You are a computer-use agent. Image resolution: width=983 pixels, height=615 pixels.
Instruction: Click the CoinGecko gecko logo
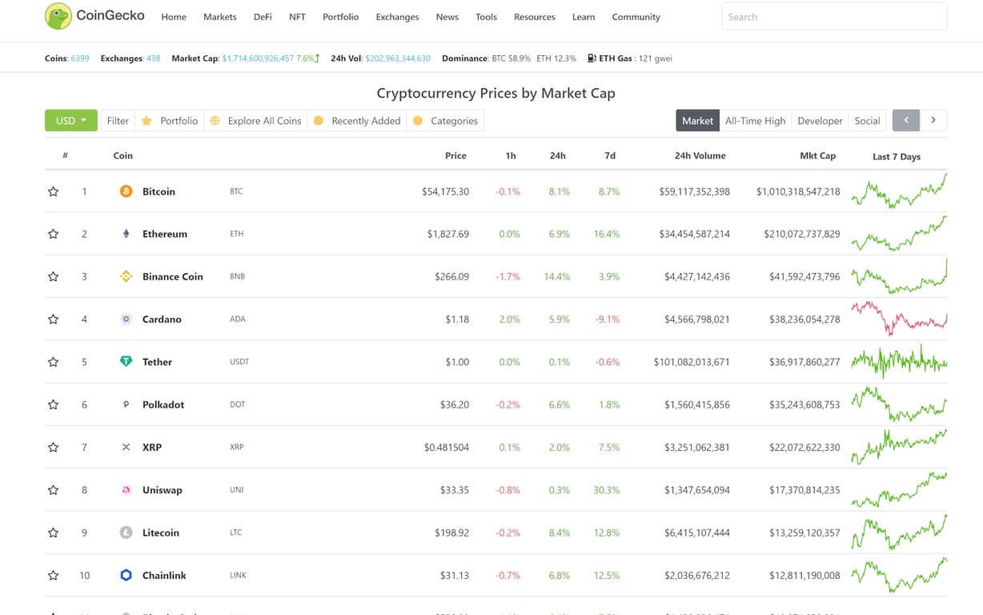[x=56, y=16]
